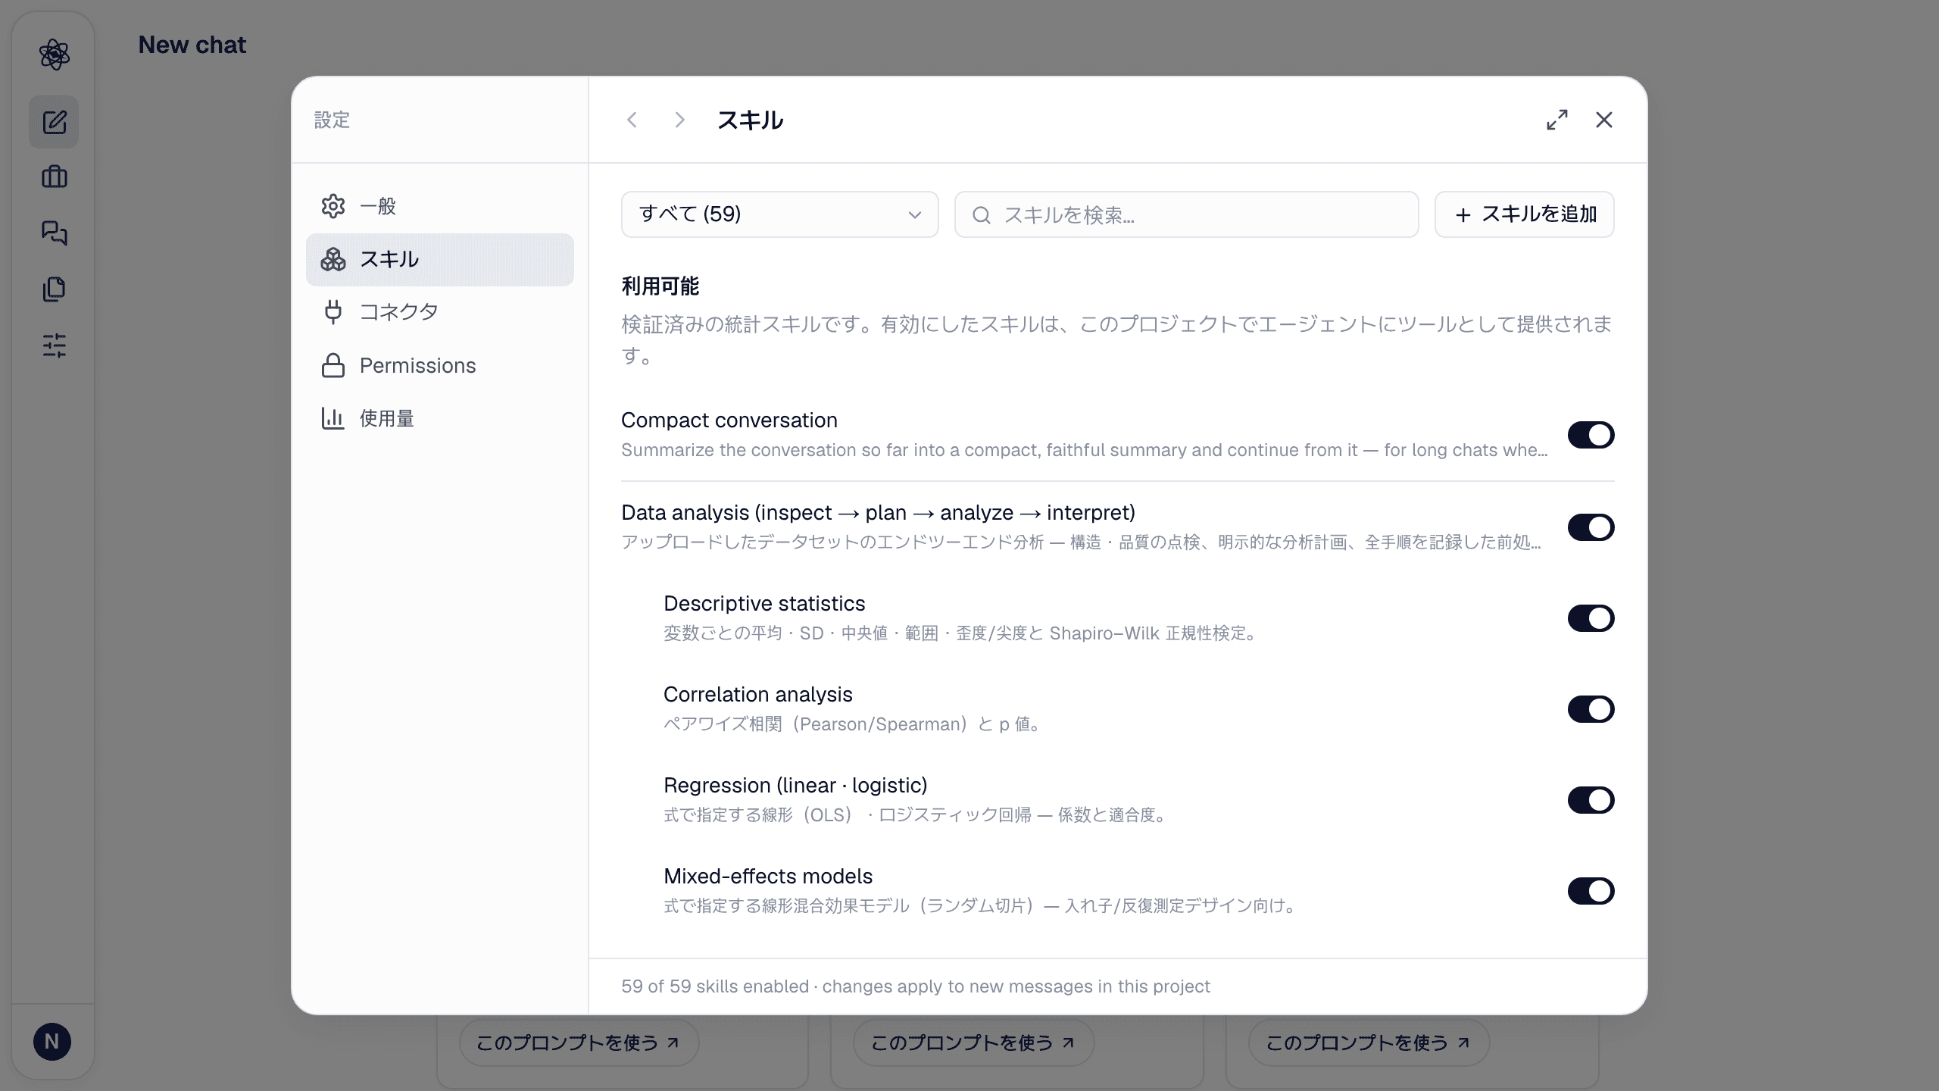Select 一般 settings tab
The height and width of the screenshot is (1091, 1939).
[440, 206]
